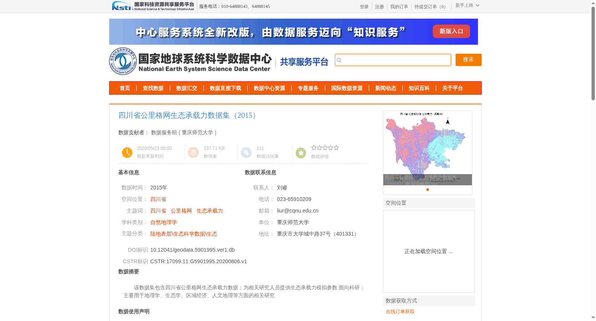Rate dataset with the fifth star

point(336,148)
